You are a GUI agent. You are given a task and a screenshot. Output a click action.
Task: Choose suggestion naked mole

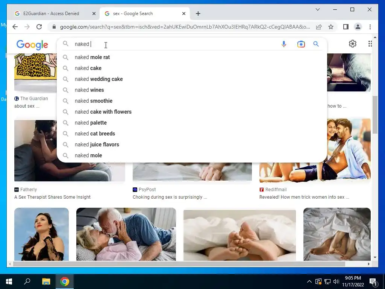coord(191,155)
